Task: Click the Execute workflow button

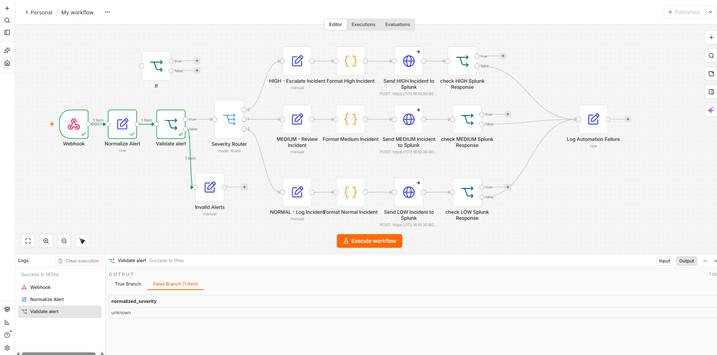Action: click(370, 241)
